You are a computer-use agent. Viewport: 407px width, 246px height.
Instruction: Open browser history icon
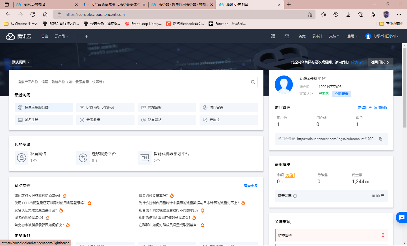tap(336, 14)
